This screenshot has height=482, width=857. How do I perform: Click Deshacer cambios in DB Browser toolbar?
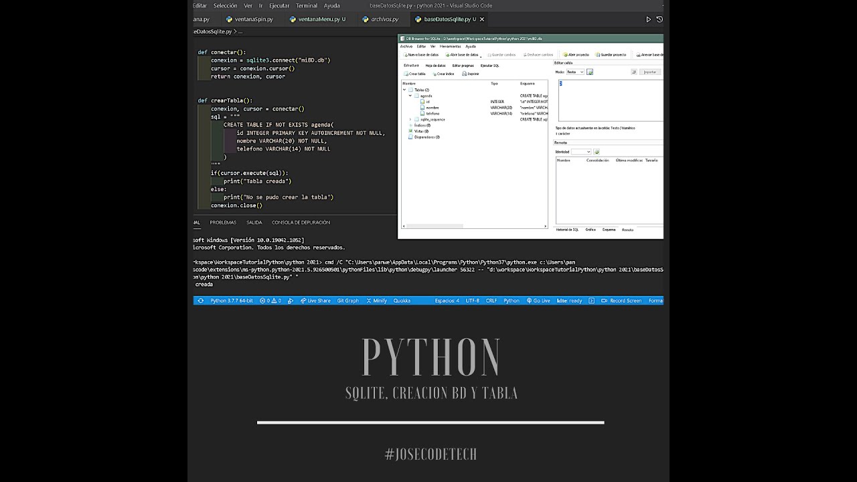click(538, 55)
